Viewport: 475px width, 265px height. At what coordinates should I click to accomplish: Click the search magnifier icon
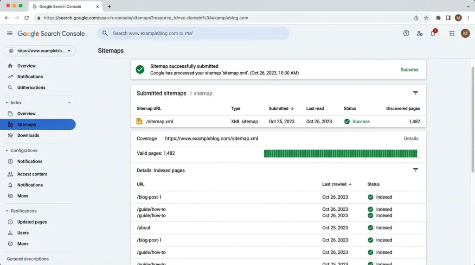pyautogui.click(x=105, y=33)
